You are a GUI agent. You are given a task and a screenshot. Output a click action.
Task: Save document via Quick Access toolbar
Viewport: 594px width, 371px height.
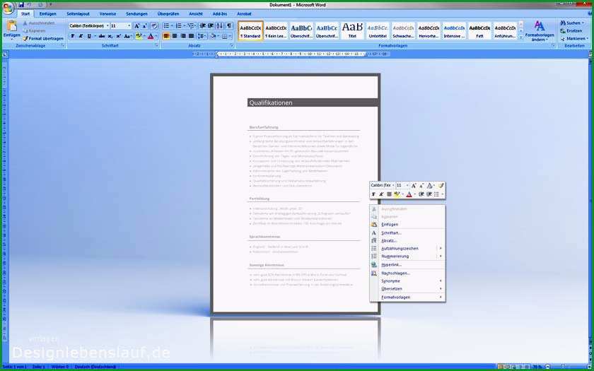(21, 4)
